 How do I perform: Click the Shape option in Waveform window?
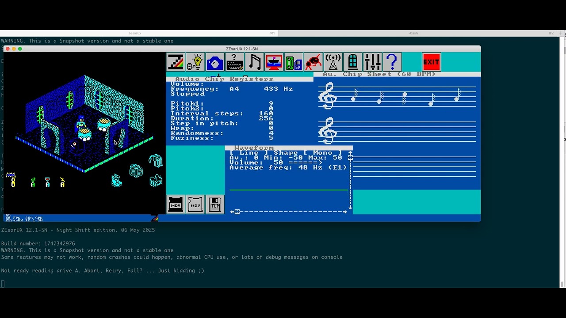pos(286,153)
